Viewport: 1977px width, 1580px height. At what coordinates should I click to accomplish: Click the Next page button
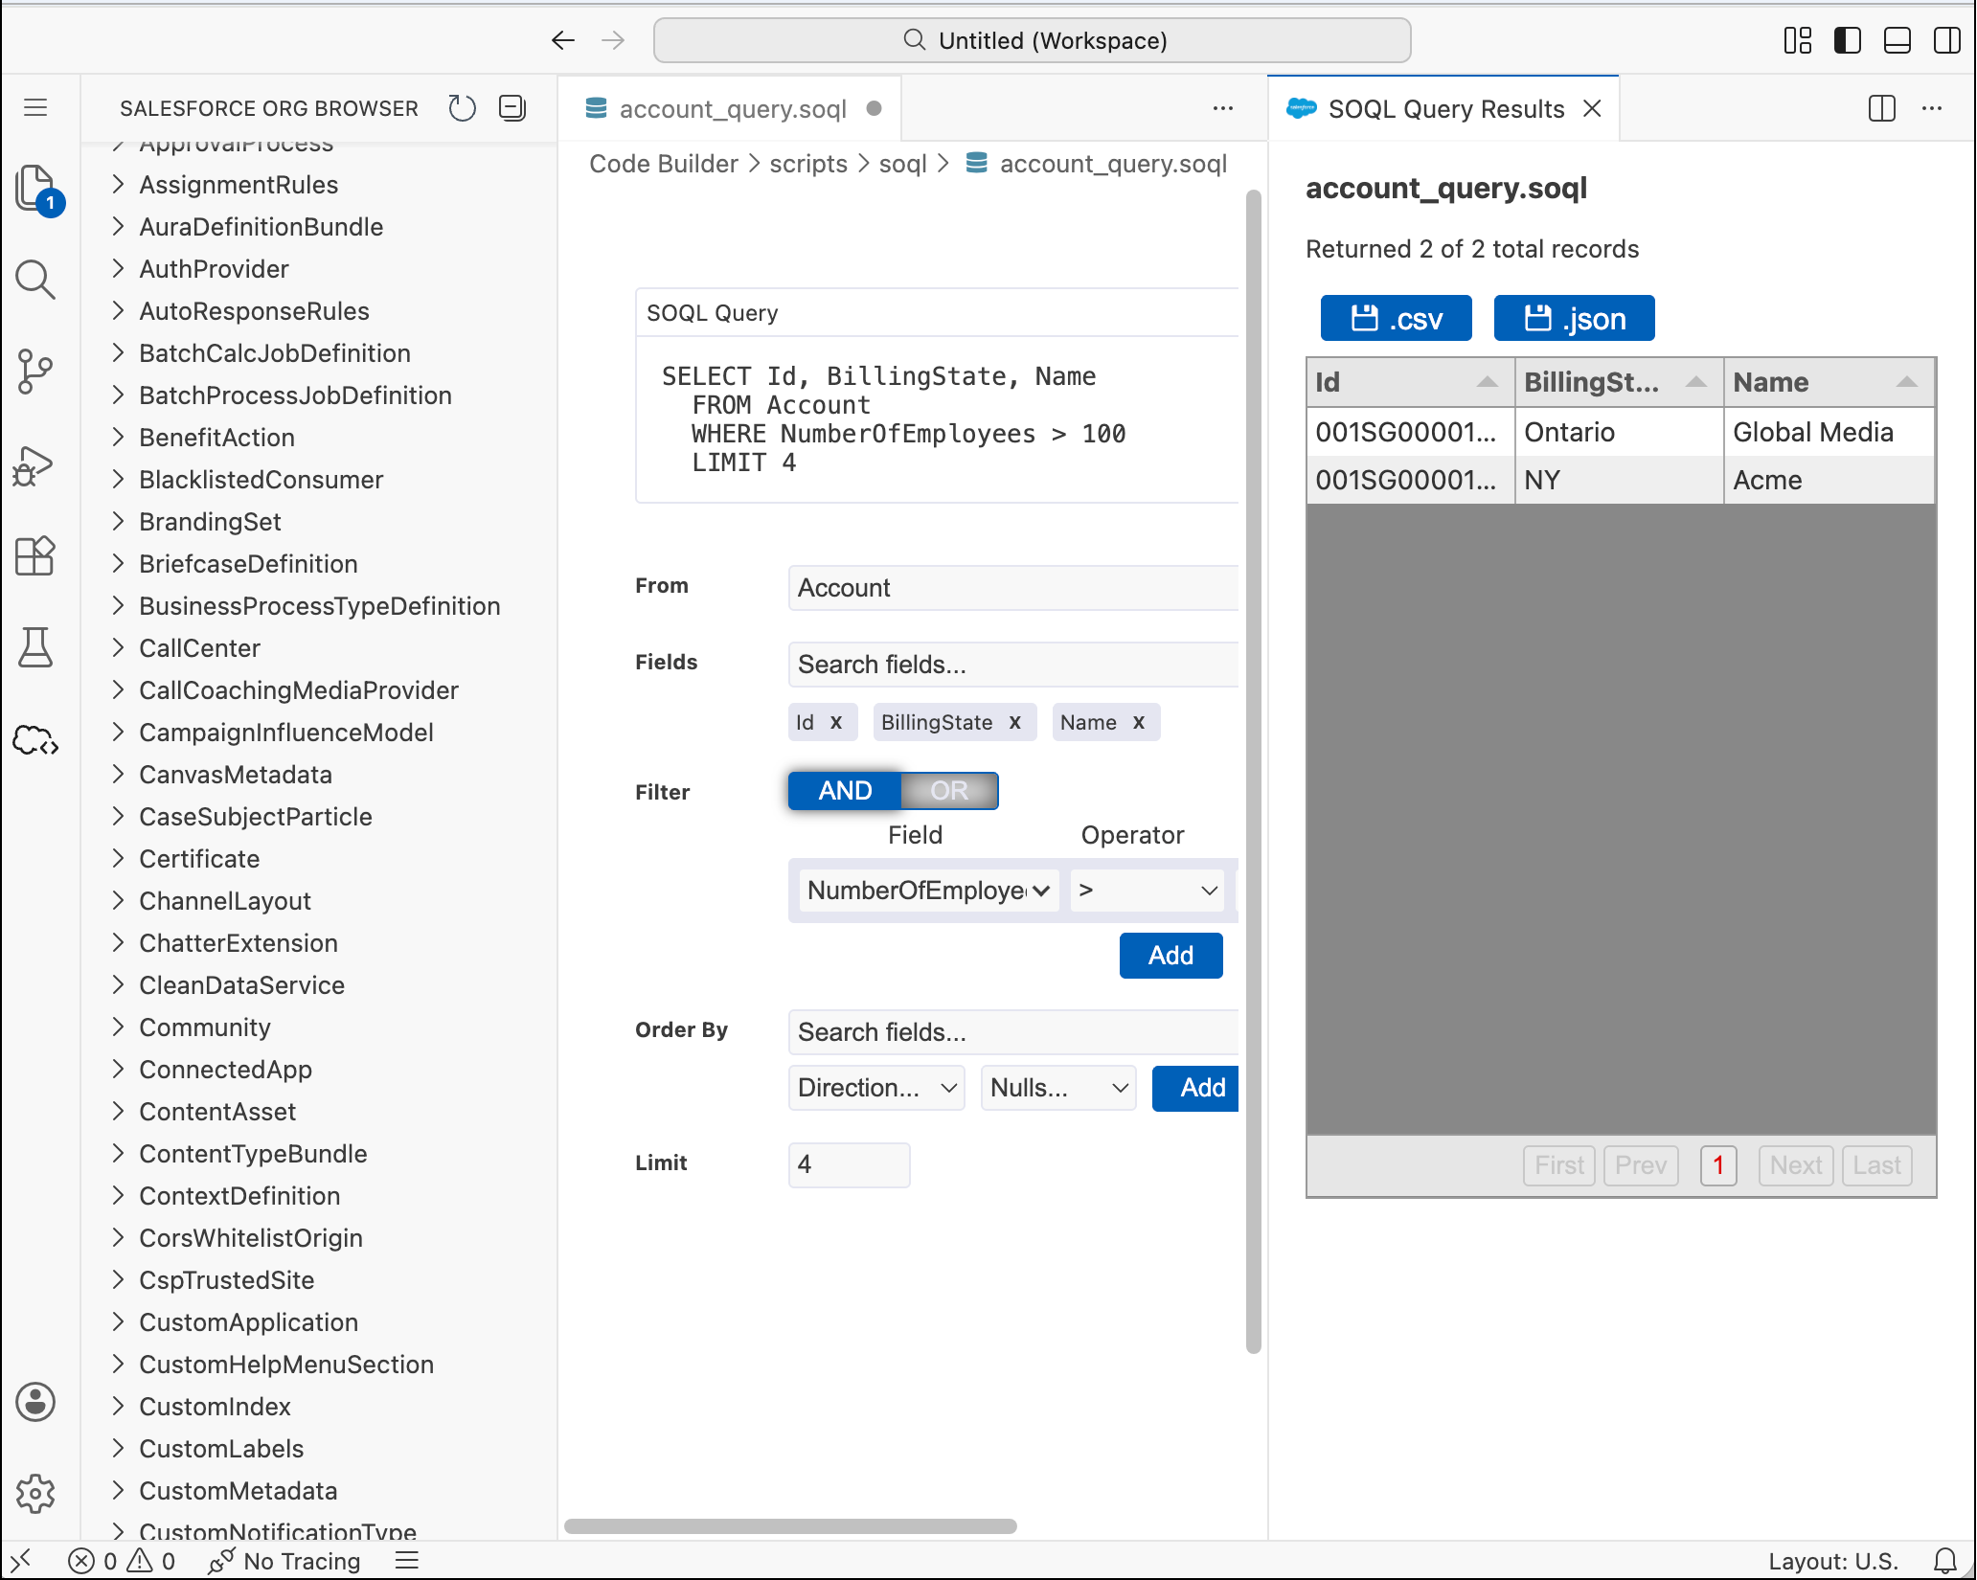tap(1796, 1165)
